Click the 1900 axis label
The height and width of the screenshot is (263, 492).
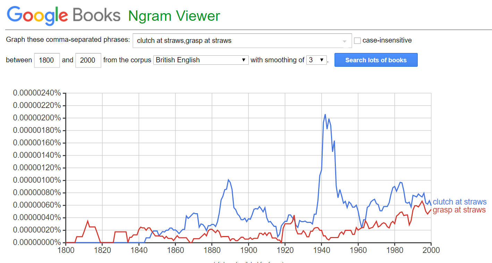coord(248,250)
